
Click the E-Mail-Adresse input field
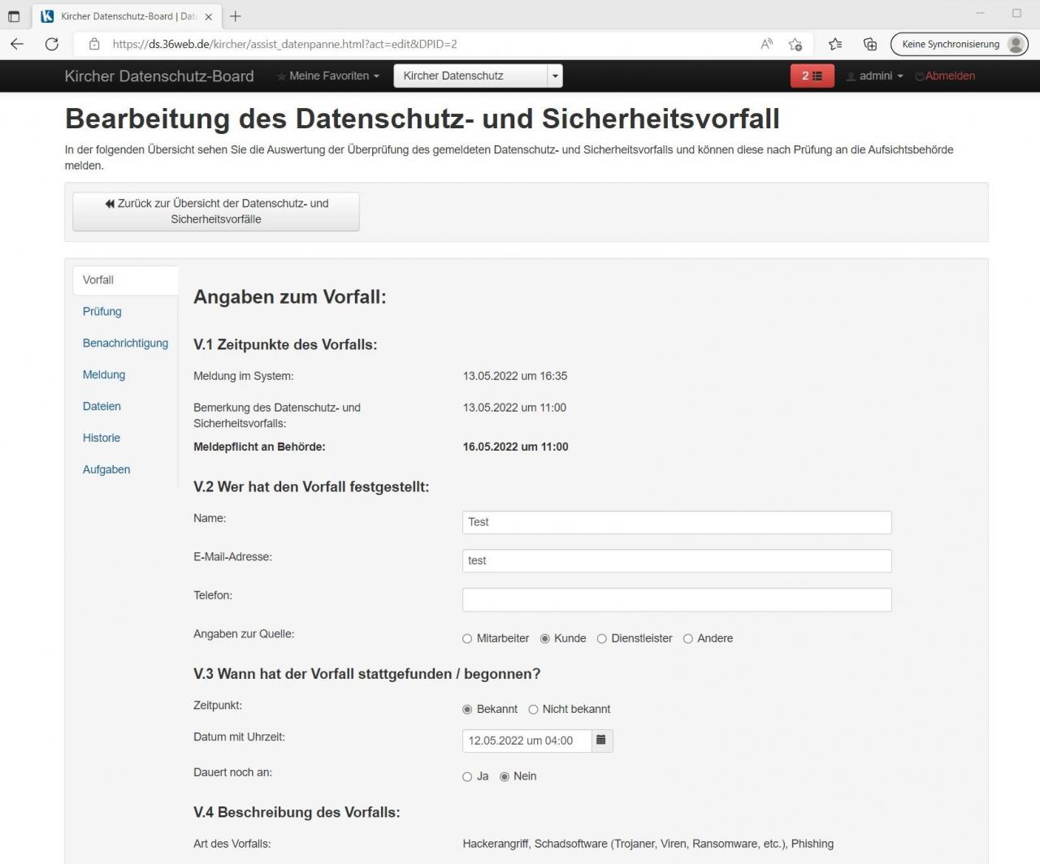(x=677, y=561)
